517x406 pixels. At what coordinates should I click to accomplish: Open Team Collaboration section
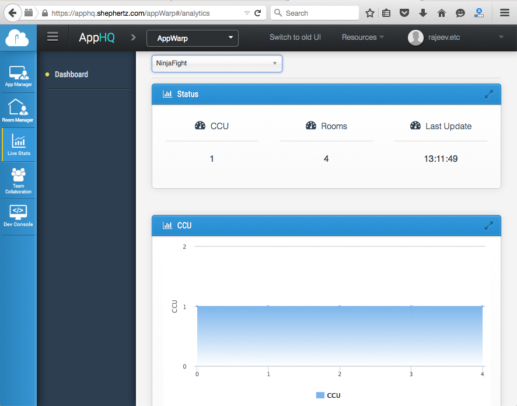[18, 180]
